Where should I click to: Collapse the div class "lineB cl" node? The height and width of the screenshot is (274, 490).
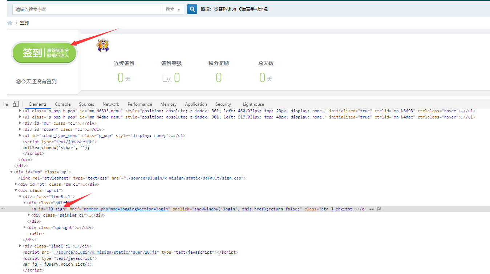point(20,197)
